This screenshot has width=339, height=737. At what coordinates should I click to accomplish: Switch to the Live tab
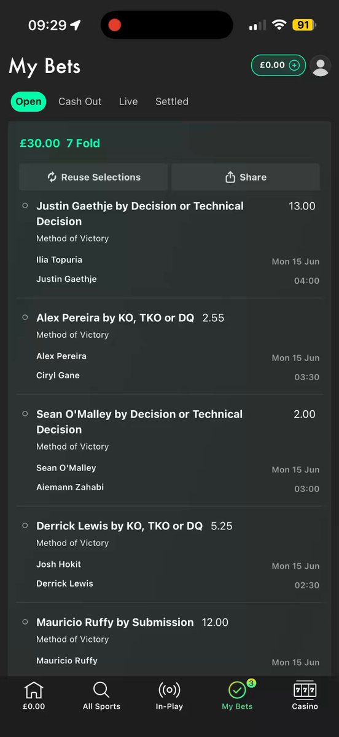coord(128,101)
